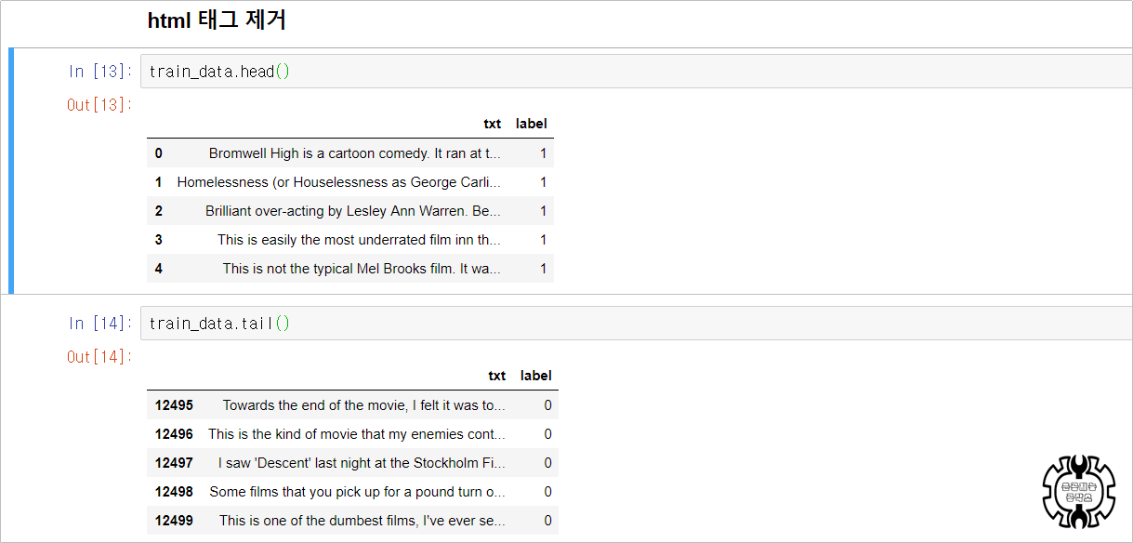Click the label column header in head table
This screenshot has width=1133, height=543.
pos(532,124)
